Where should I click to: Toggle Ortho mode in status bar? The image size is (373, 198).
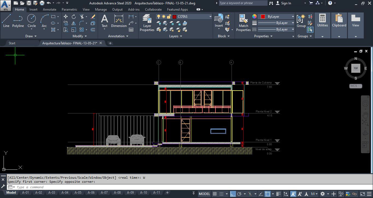(233, 194)
